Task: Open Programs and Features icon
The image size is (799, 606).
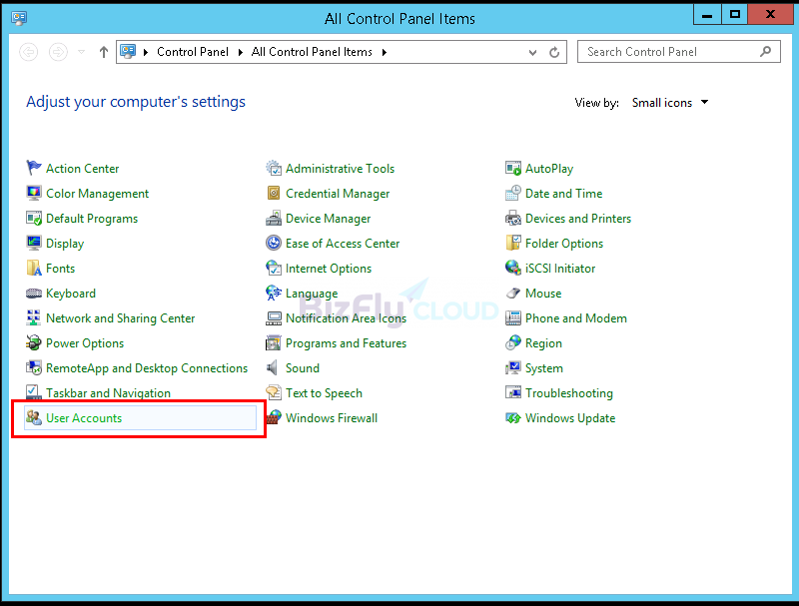Action: click(274, 342)
